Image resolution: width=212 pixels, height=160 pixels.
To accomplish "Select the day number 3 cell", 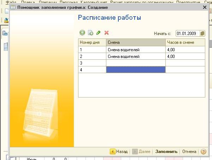I will pyautogui.click(x=92, y=63).
